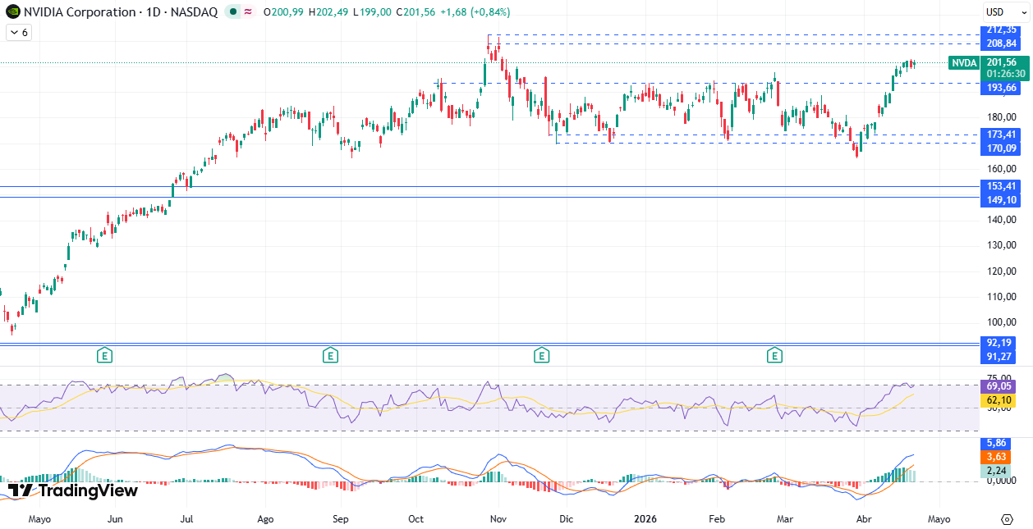This screenshot has width=1033, height=529.
Task: Click the 2026 label on time axis
Action: coord(645,519)
